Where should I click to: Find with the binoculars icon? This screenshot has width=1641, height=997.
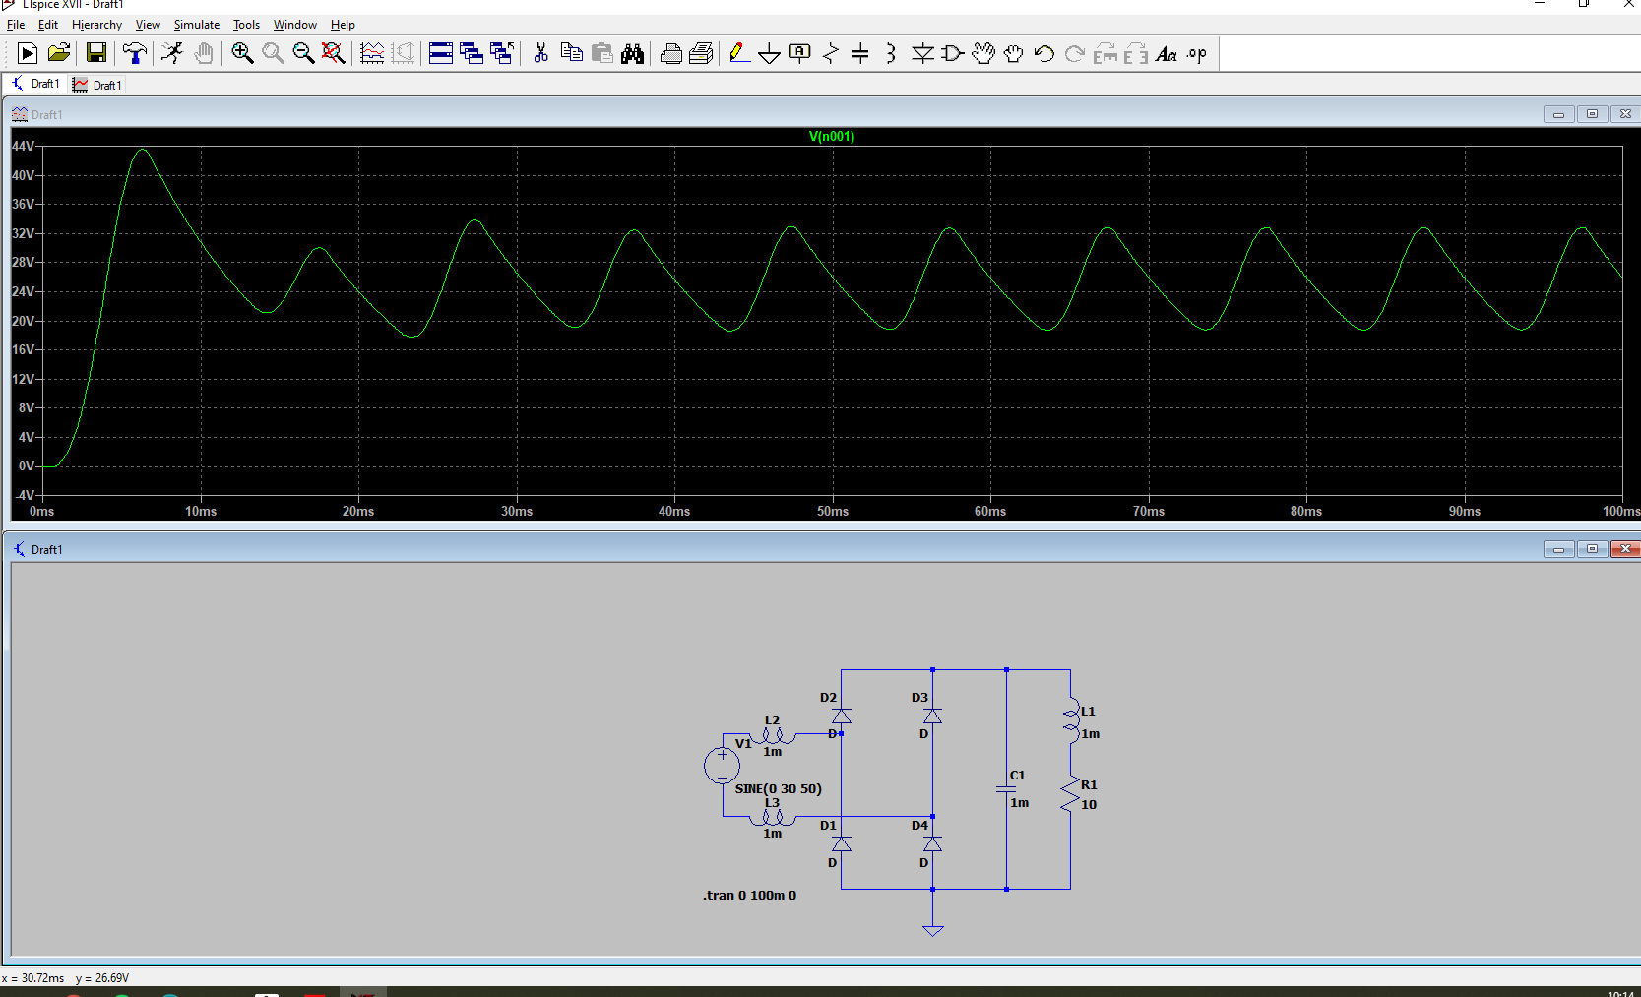(x=632, y=54)
